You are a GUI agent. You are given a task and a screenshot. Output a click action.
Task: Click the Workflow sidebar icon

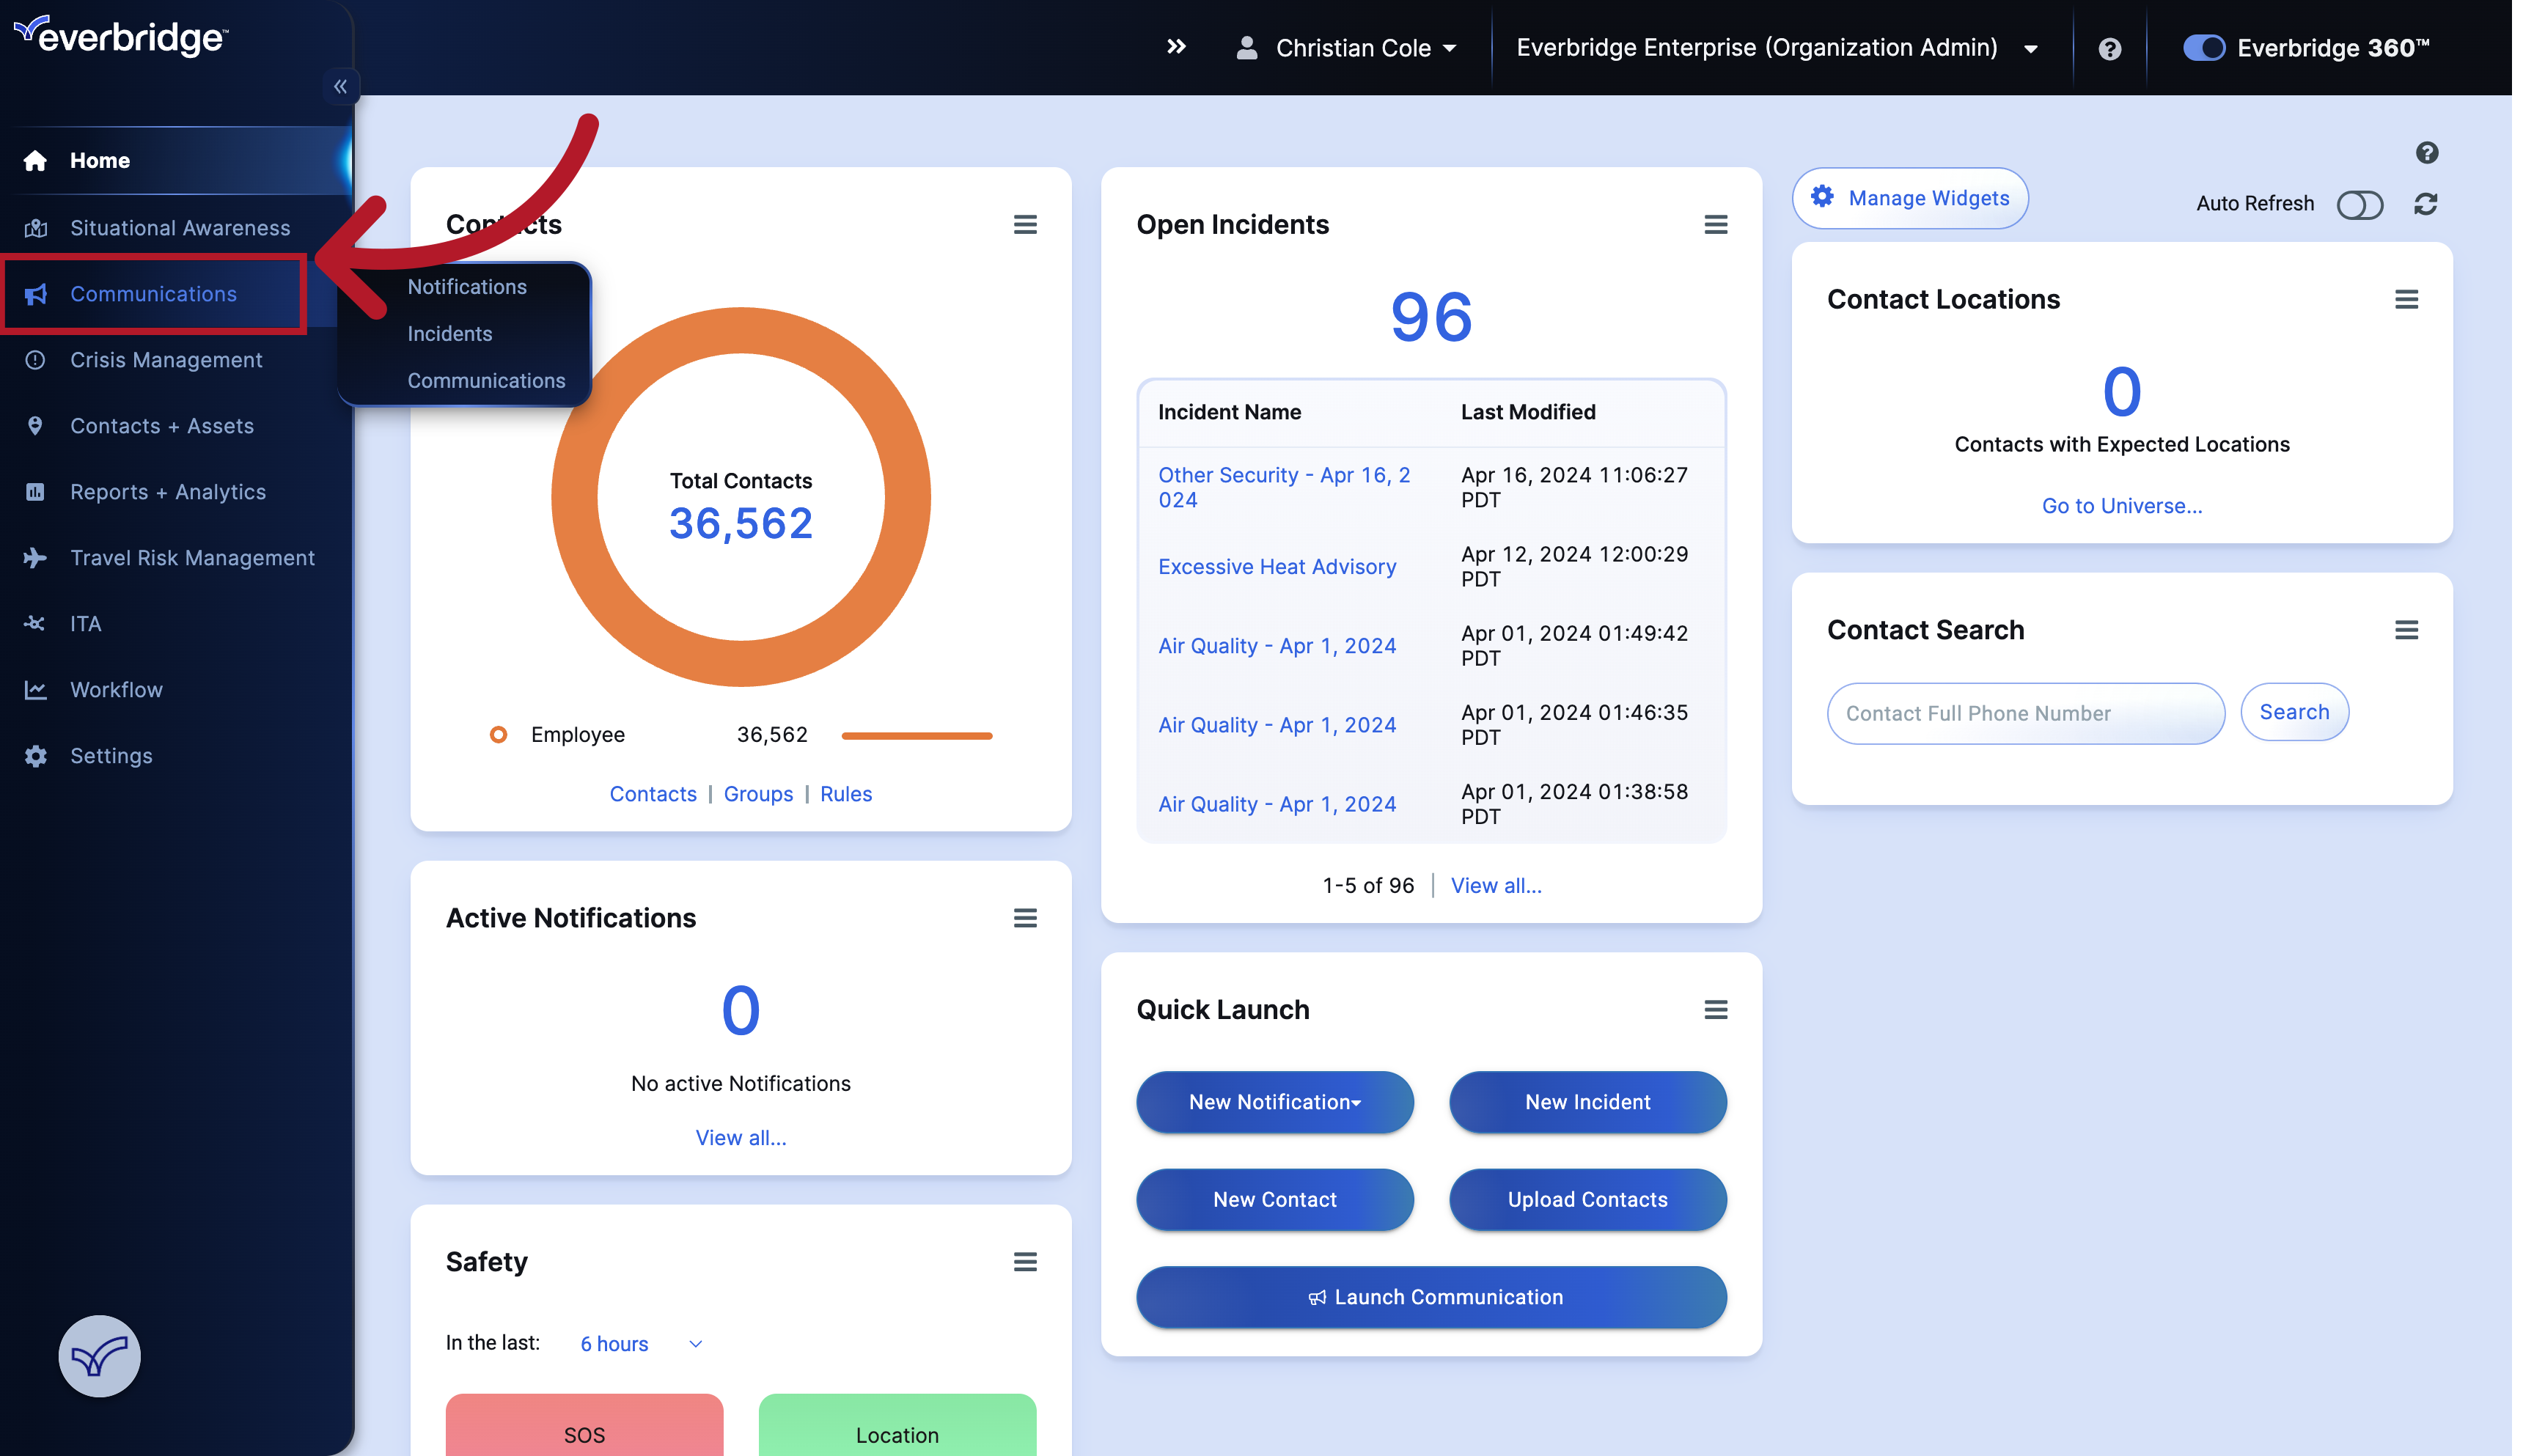[36, 689]
